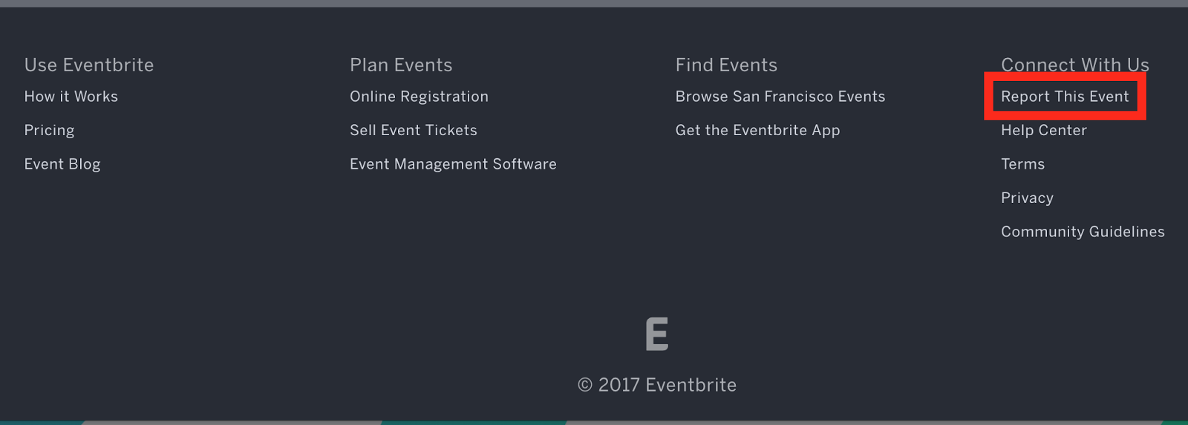This screenshot has height=425, width=1188.
Task: Open the Privacy link
Action: 1027,198
